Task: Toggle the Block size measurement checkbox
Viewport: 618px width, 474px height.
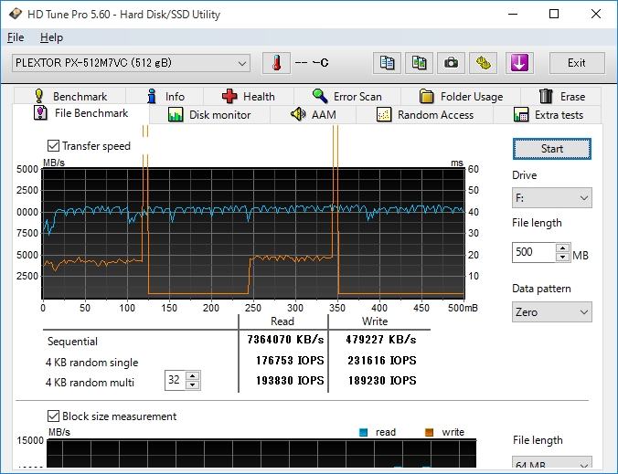Action: tap(53, 416)
